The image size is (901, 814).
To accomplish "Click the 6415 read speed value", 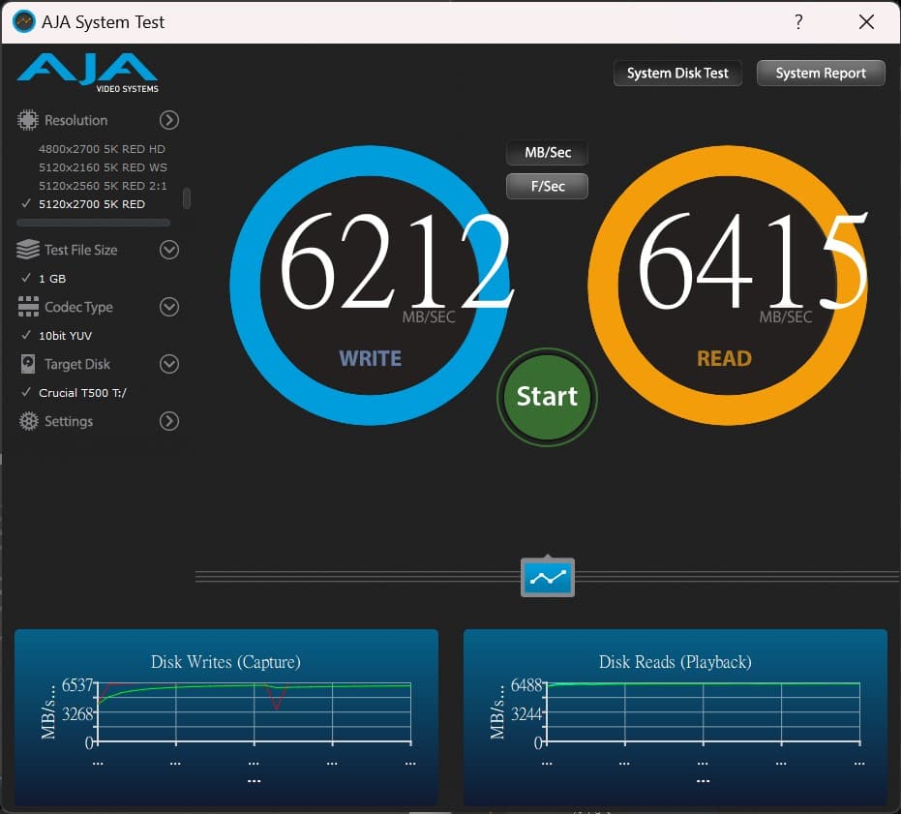I will [x=753, y=260].
